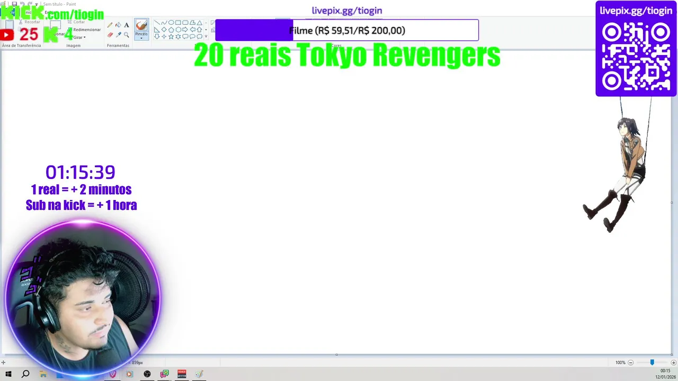Switch to Paint in the taskbar
Screen dimensions: 678x381
point(199,374)
